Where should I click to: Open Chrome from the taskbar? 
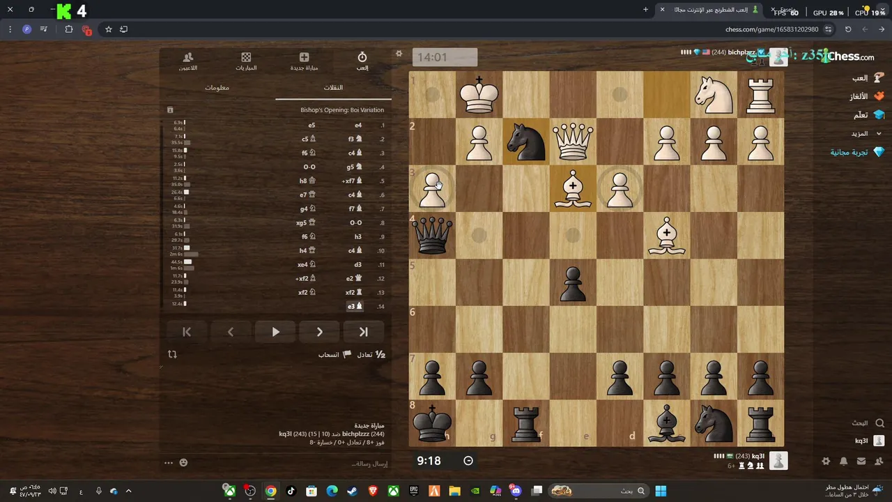click(x=270, y=491)
